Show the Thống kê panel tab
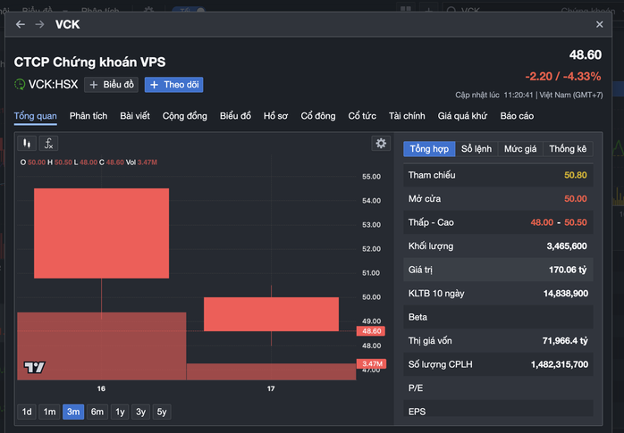This screenshot has width=624, height=433. [568, 149]
